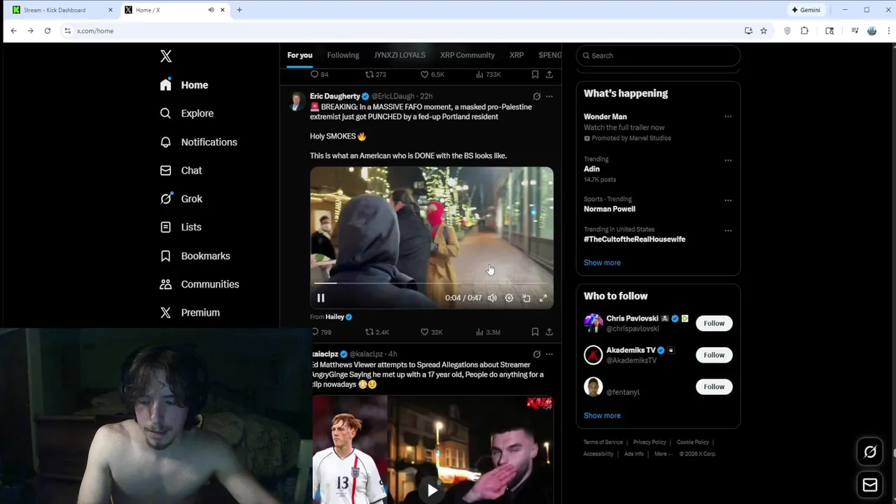Go to Explore page
The image size is (896, 504).
187,113
